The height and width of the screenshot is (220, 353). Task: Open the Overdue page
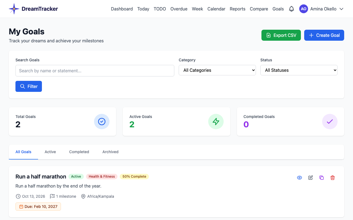pos(179,9)
